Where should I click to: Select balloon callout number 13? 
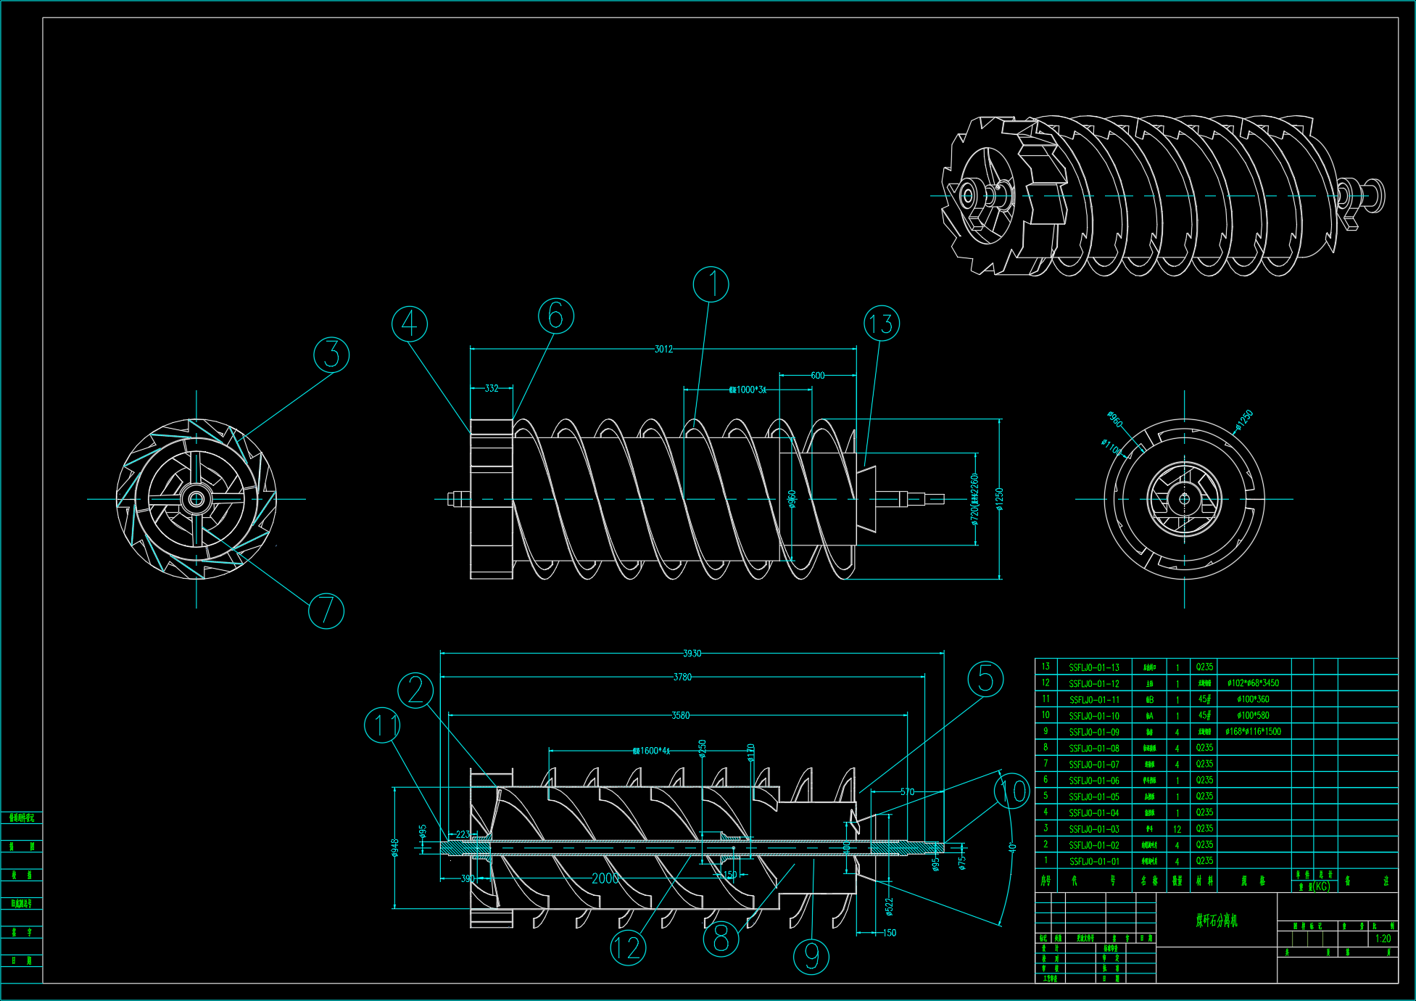[x=882, y=324]
